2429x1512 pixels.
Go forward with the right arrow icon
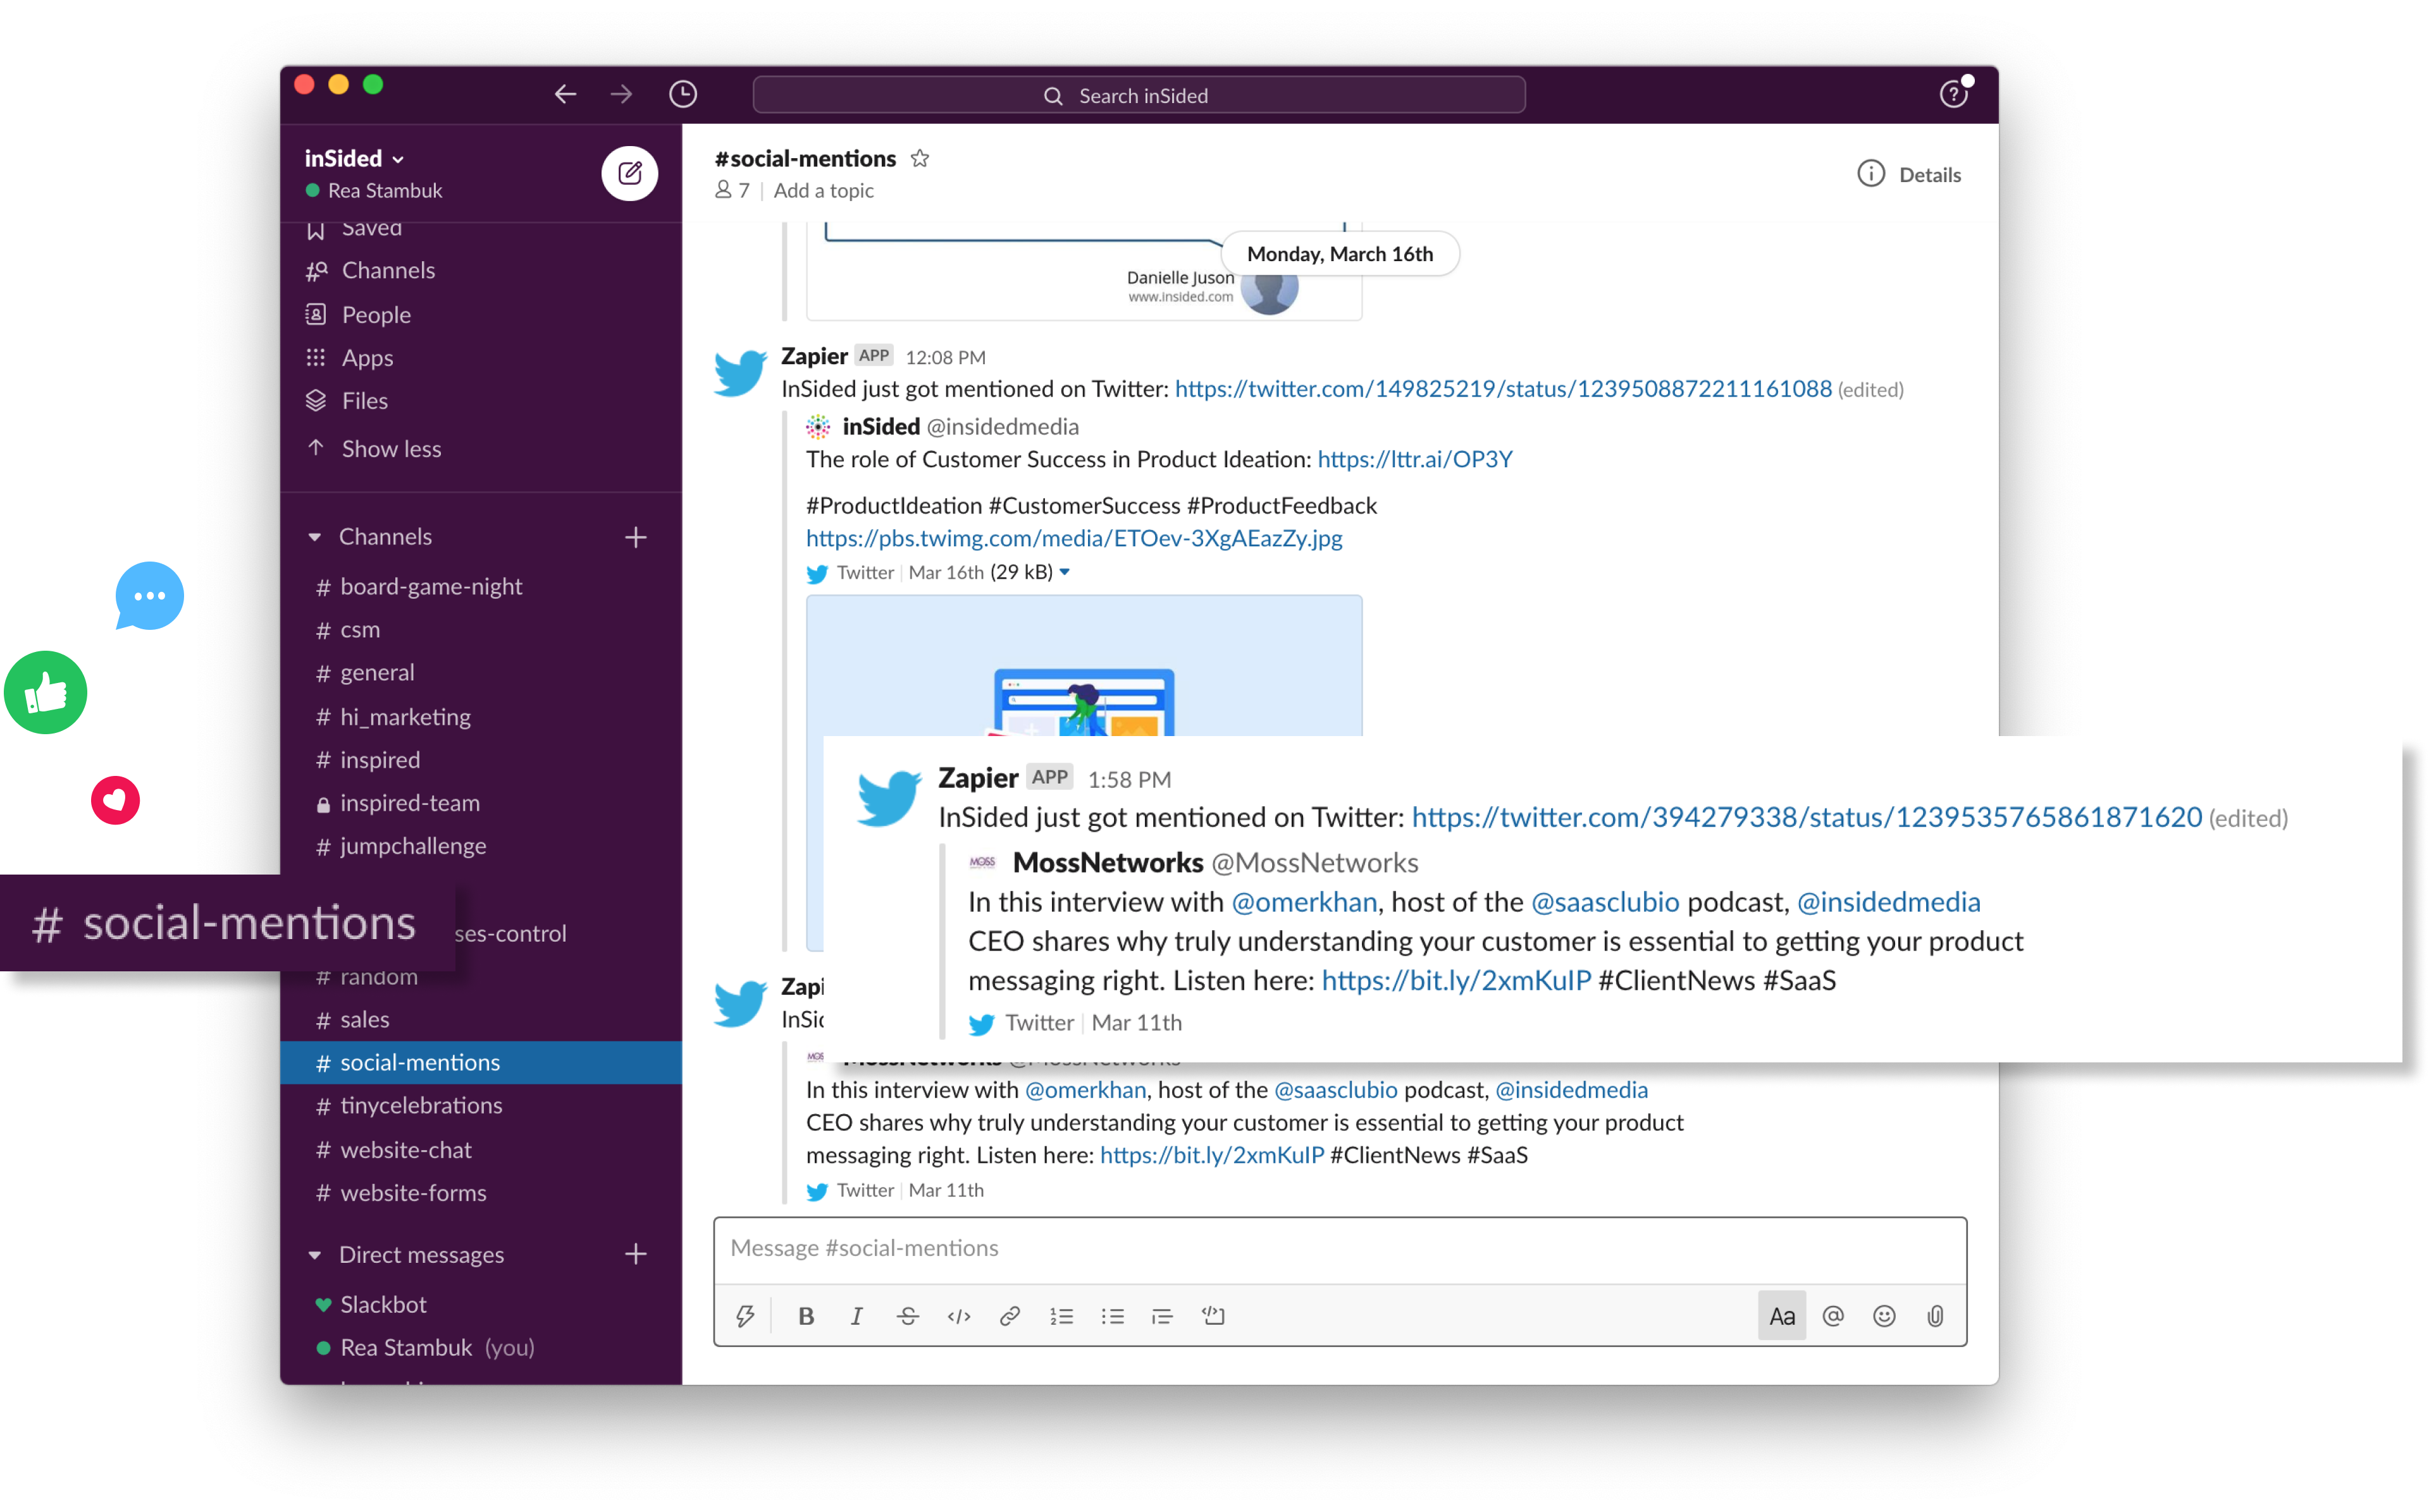coord(621,95)
